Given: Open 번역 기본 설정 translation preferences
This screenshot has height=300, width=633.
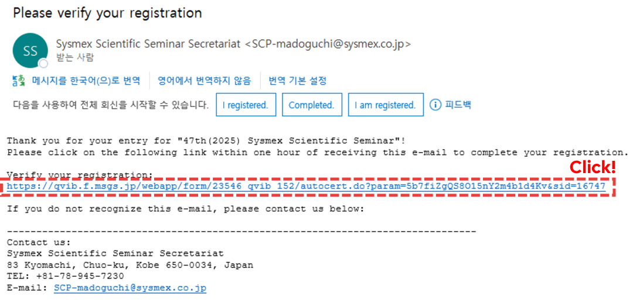Looking at the screenshot, I should [x=298, y=81].
